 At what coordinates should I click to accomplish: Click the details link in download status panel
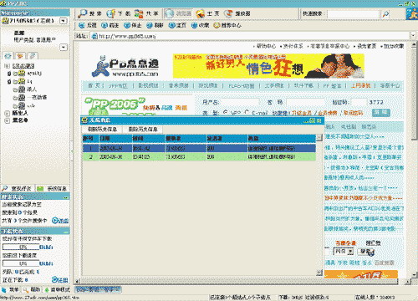pos(60,279)
